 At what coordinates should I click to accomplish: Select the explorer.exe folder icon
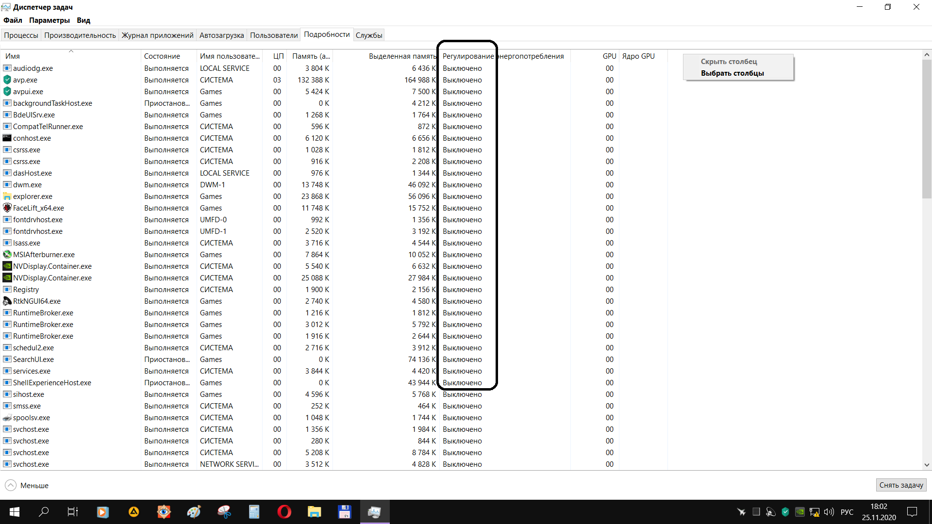7,196
